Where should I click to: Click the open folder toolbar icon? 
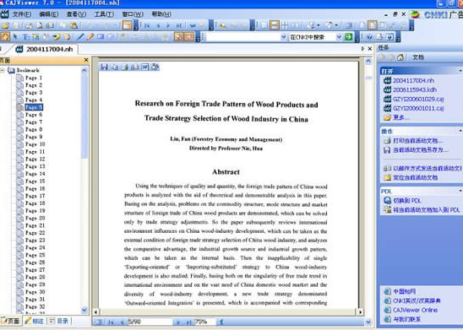pos(5,25)
